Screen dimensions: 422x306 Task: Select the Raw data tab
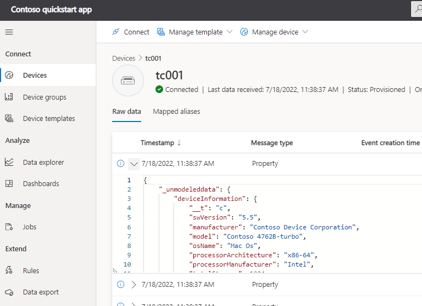click(126, 112)
